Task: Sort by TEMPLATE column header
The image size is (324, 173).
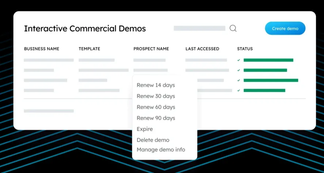Action: click(x=89, y=49)
